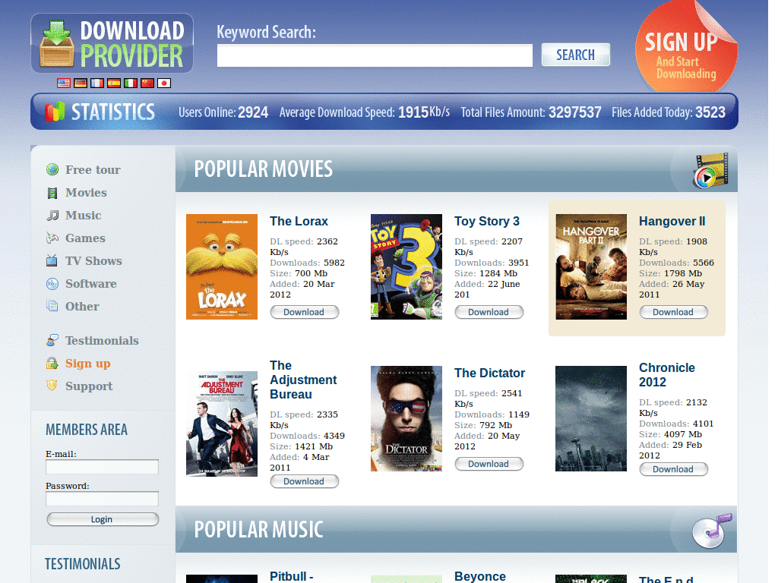This screenshot has height=583, width=778.
Task: Download The Lorax
Action: tap(304, 312)
